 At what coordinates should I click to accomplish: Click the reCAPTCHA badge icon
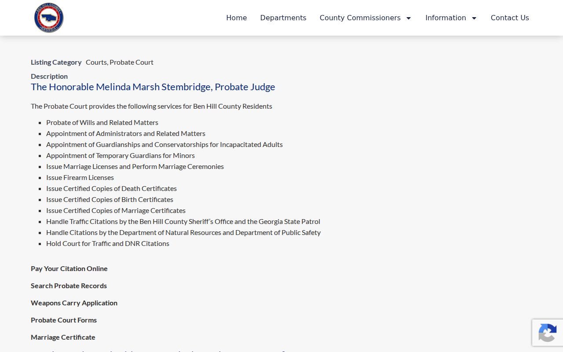pos(547,333)
